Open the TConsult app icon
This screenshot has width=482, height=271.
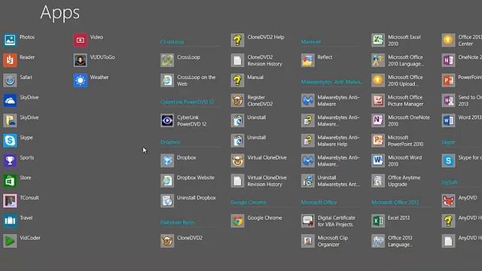[10, 201]
